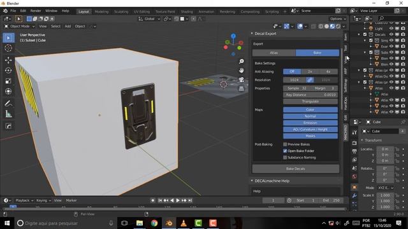Select the Measure tool
The image size is (408, 229).
8,114
